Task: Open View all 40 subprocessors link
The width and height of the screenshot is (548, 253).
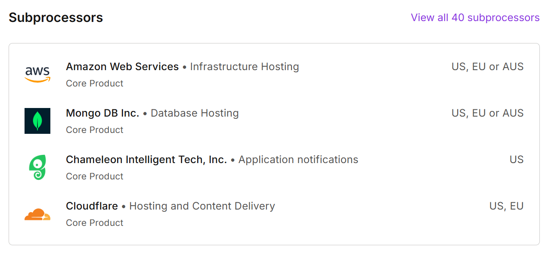Action: point(475,17)
